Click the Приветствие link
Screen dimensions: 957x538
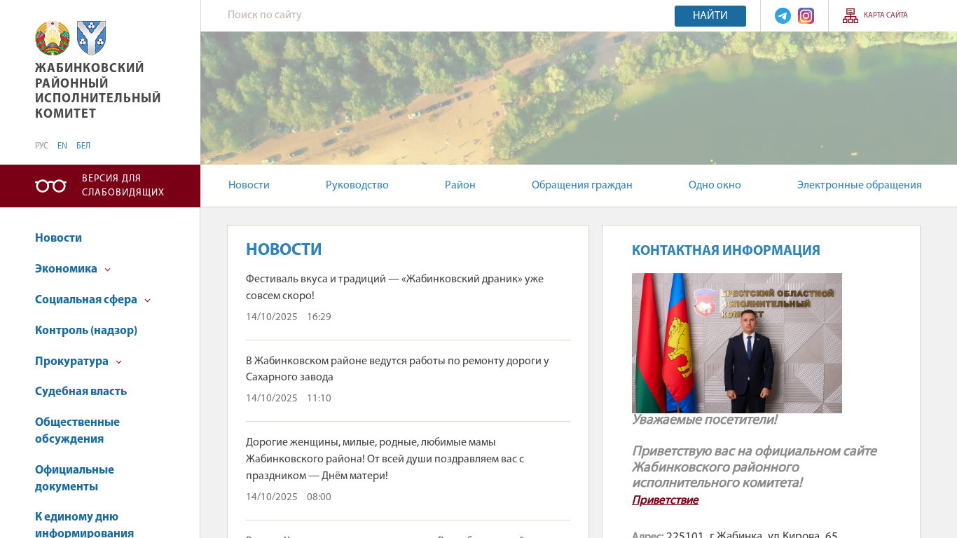point(665,500)
